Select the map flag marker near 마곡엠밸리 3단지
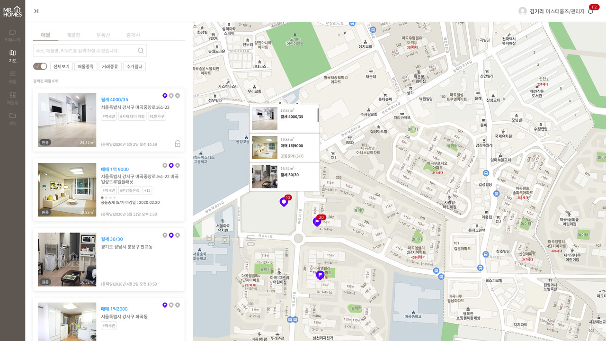 click(320, 275)
